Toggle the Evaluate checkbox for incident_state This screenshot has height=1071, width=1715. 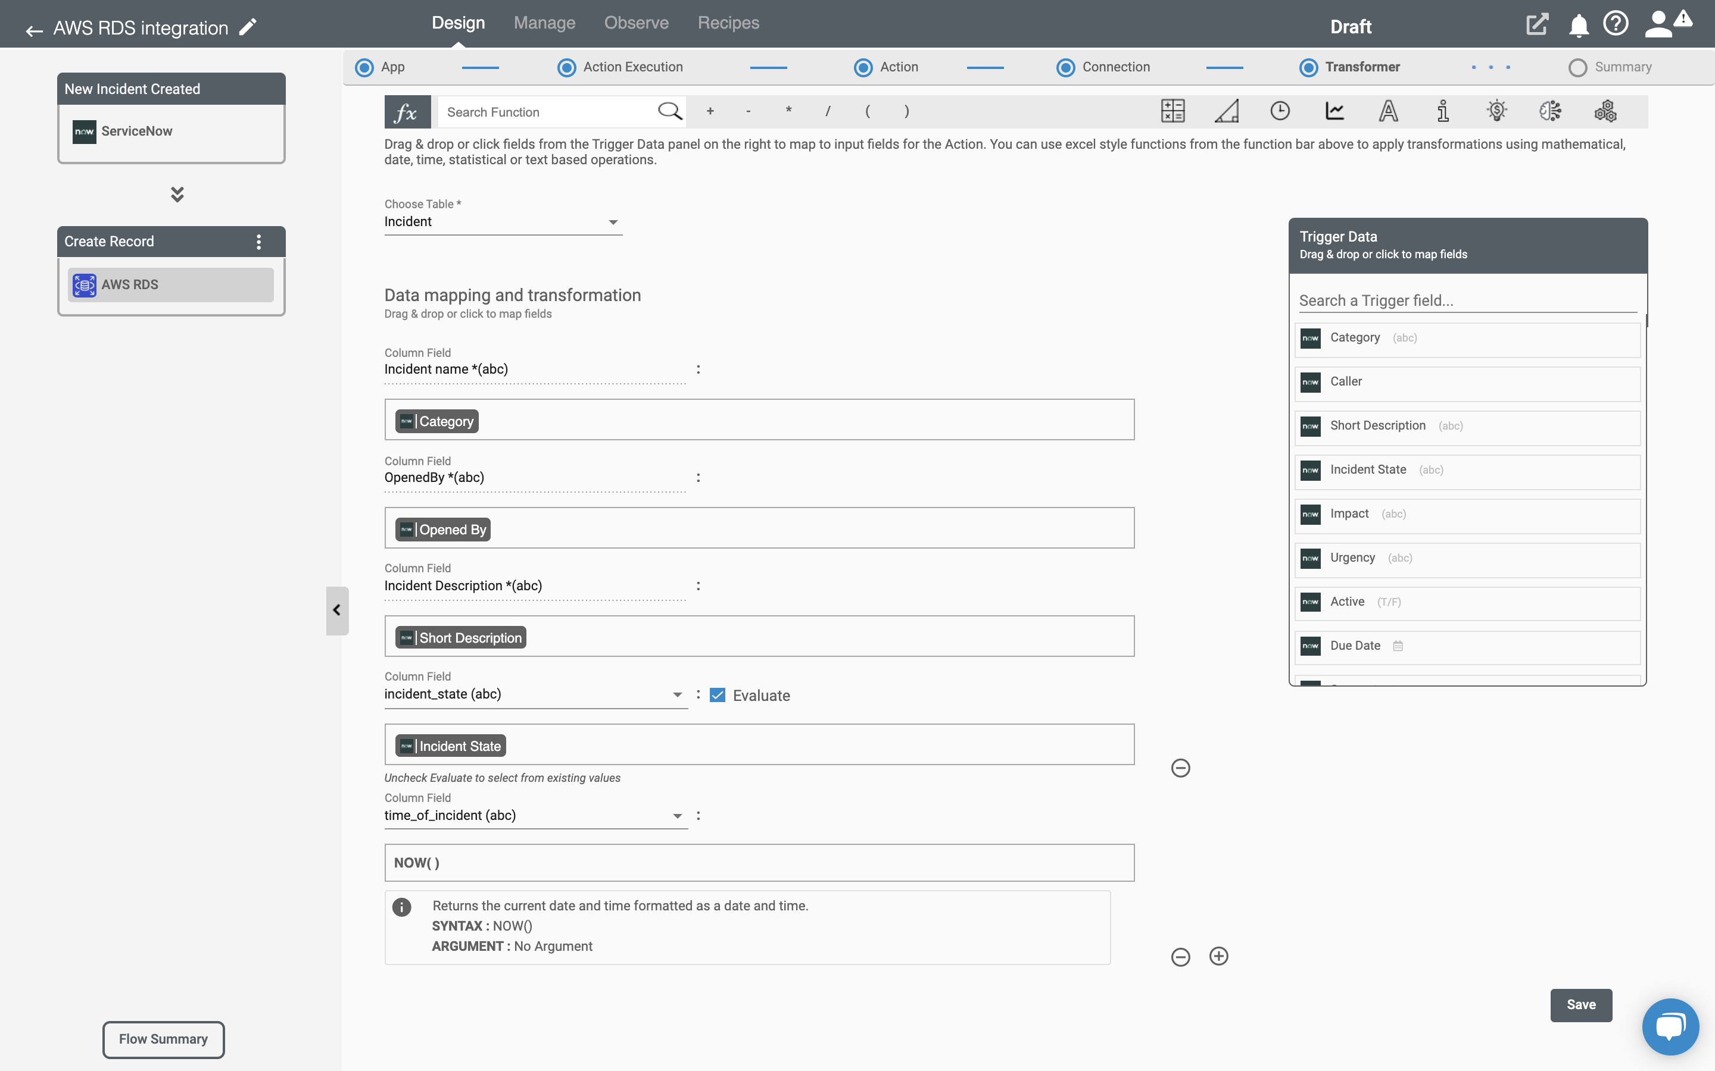tap(718, 695)
